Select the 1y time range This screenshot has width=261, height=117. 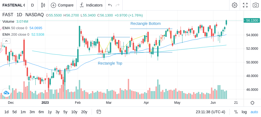(x=49, y=112)
